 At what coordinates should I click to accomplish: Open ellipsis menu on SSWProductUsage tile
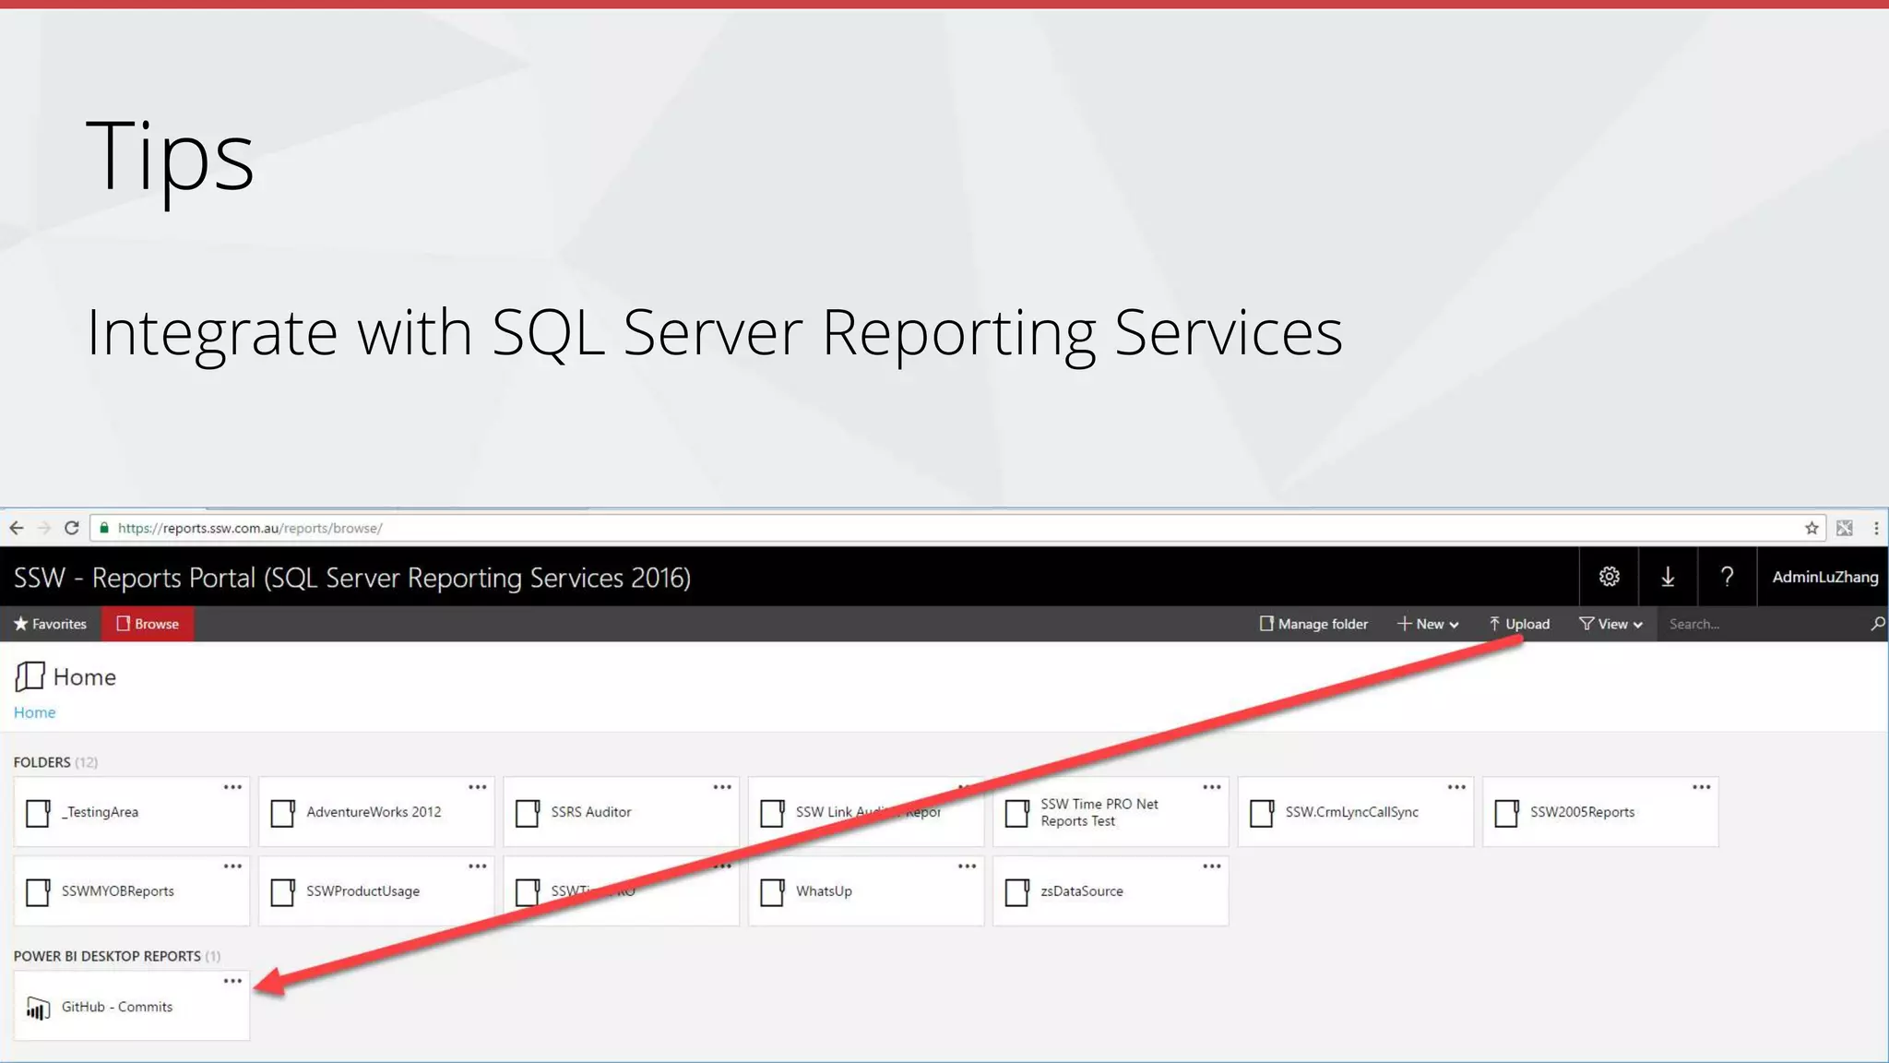pyautogui.click(x=477, y=866)
